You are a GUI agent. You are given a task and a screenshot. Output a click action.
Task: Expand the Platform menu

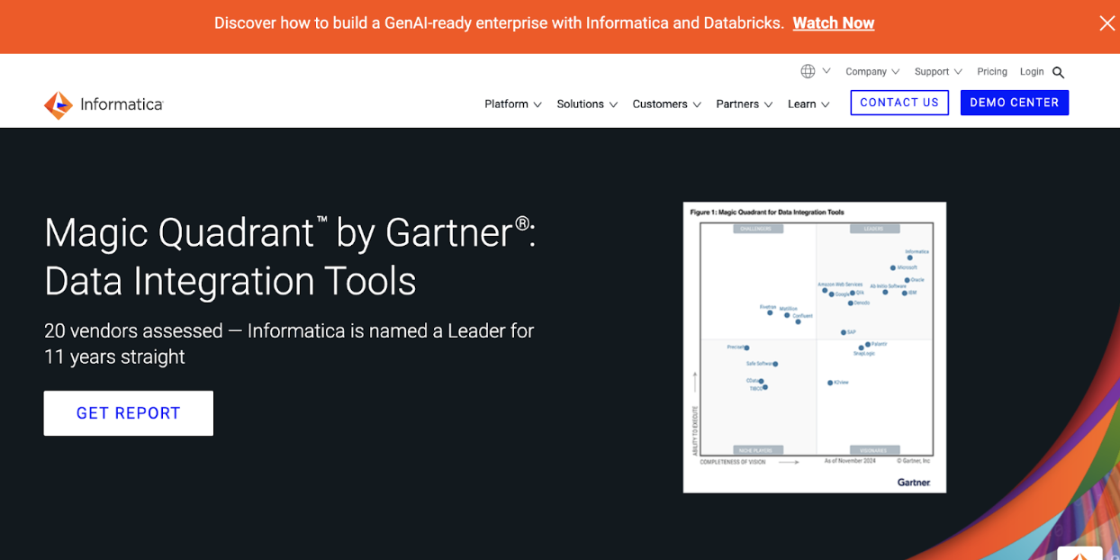(513, 104)
